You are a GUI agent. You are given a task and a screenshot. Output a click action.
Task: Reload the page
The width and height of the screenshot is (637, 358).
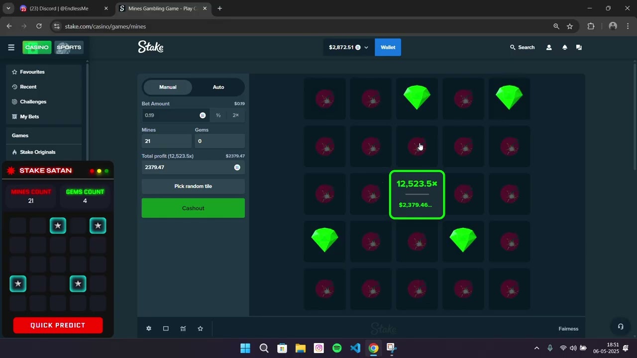tap(39, 26)
